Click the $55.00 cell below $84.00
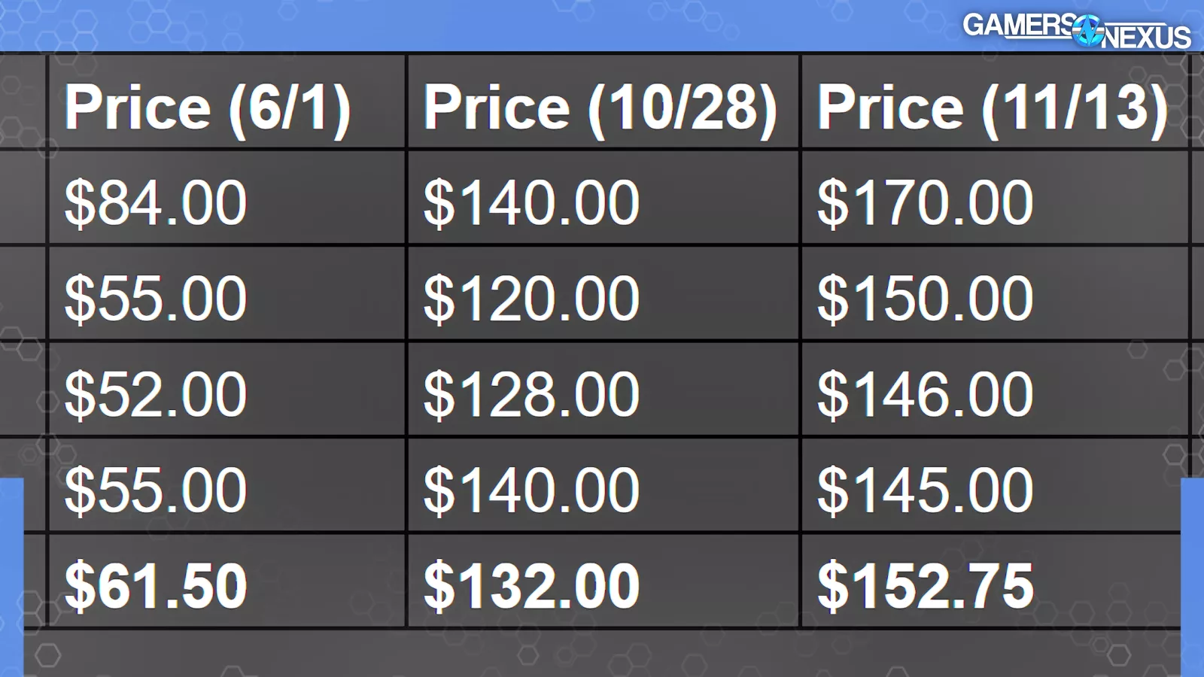 (156, 298)
